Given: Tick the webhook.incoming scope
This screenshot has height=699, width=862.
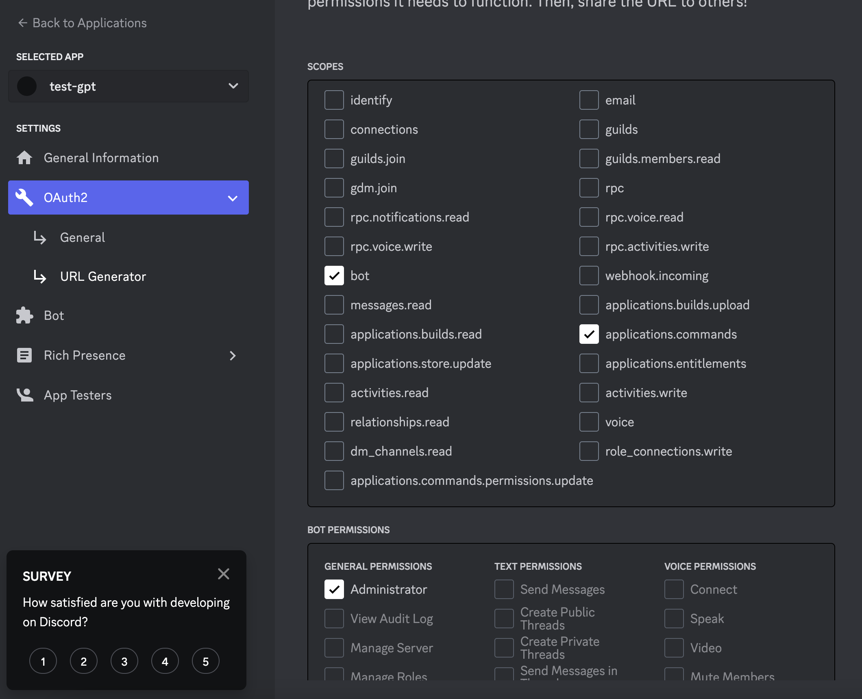Looking at the screenshot, I should click(589, 276).
